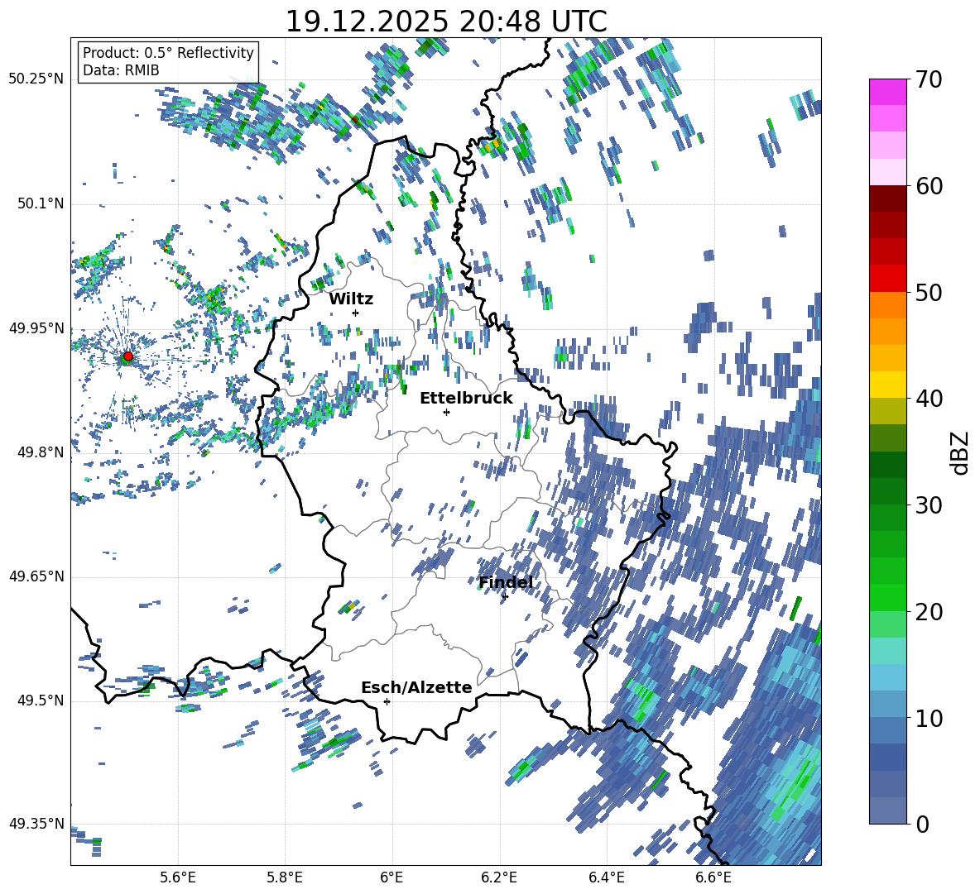Click the Wiltz station cross marker
Viewport: 980px width, 894px height.
[356, 313]
